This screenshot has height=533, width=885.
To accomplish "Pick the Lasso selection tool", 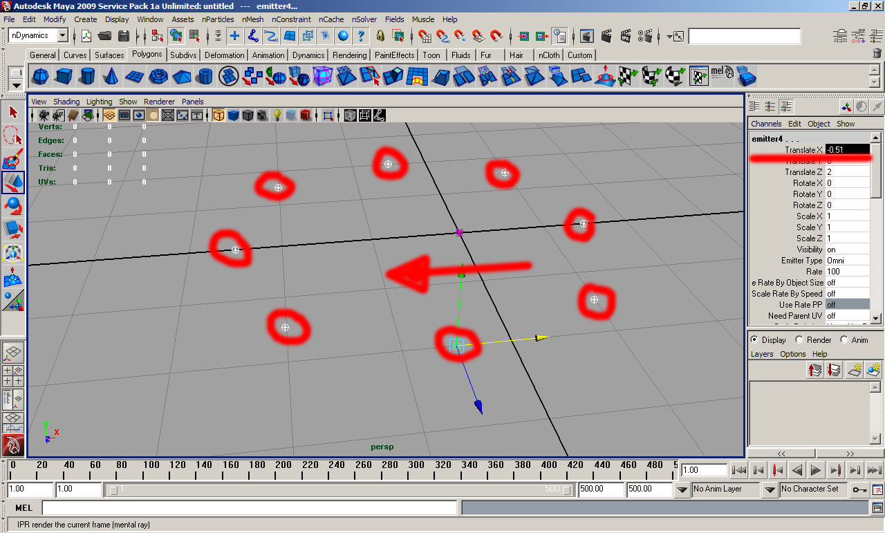I will pyautogui.click(x=13, y=135).
